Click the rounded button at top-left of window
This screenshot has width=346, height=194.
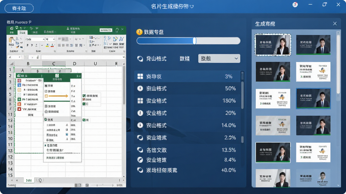19,8
